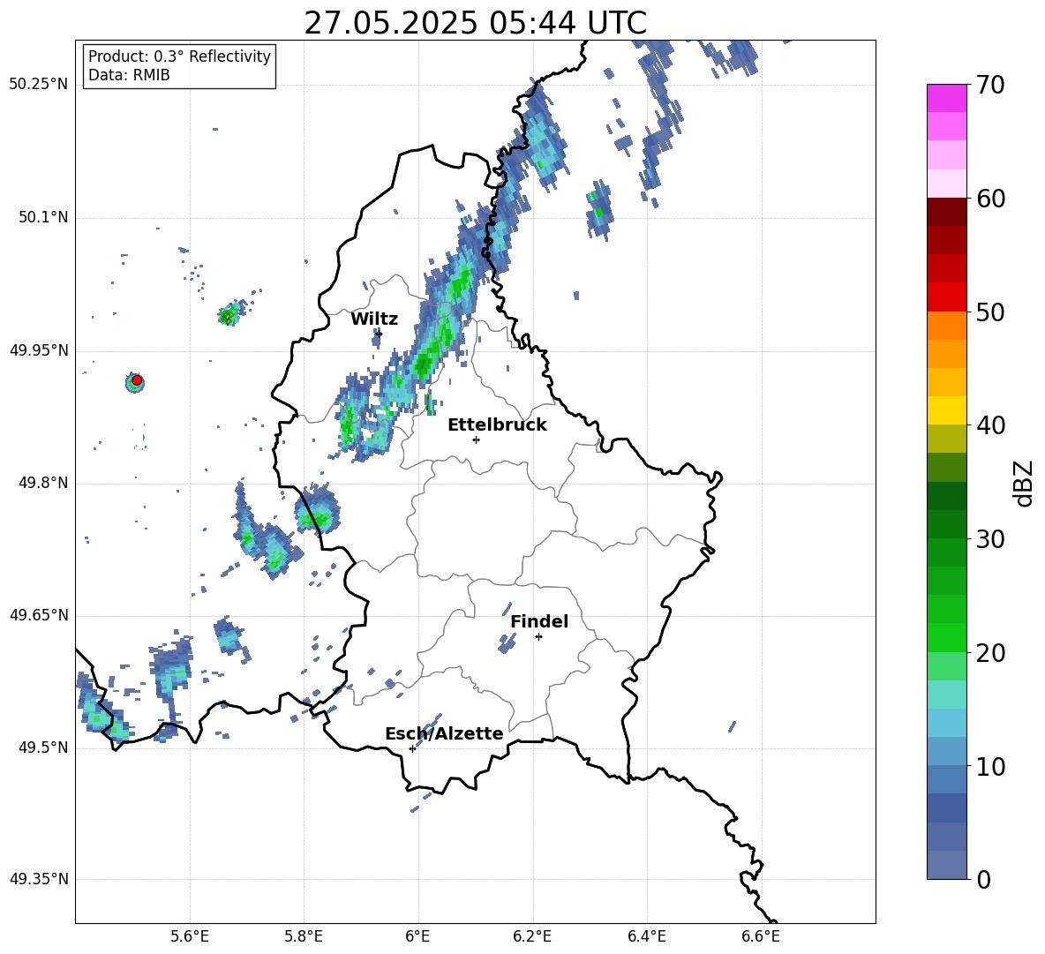1045x954 pixels.
Task: Click the 60 value on the dBZ colorbar
Action: (990, 199)
